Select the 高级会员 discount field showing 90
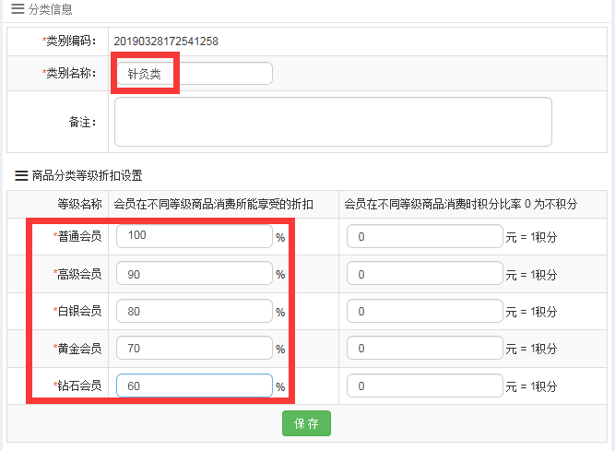 (195, 274)
